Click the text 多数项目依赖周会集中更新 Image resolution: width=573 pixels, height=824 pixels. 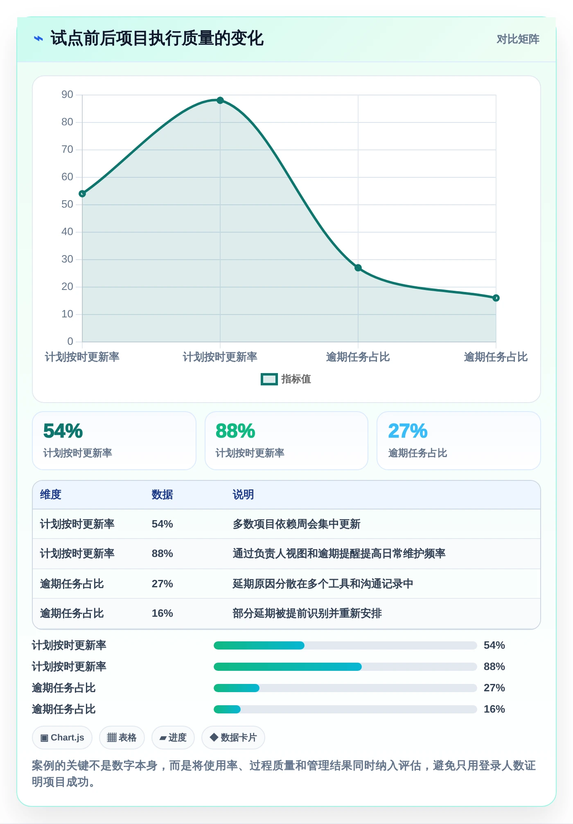point(296,524)
